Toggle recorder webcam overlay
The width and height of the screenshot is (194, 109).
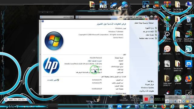click(x=175, y=101)
